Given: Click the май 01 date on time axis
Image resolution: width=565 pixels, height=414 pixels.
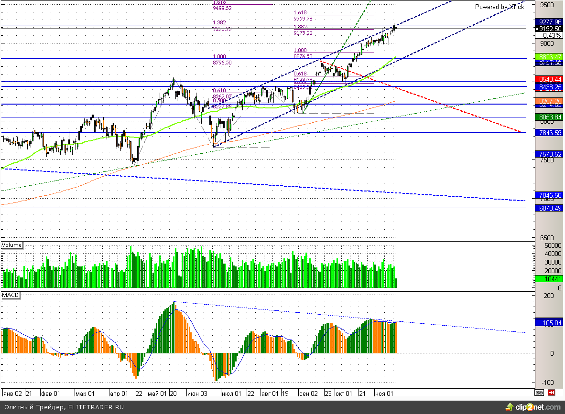Looking at the screenshot, I should pyautogui.click(x=157, y=393).
